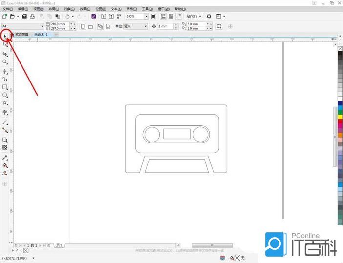Activate the Zoom magnifier tool
Screen dimensions: 343x263
(x=5, y=62)
